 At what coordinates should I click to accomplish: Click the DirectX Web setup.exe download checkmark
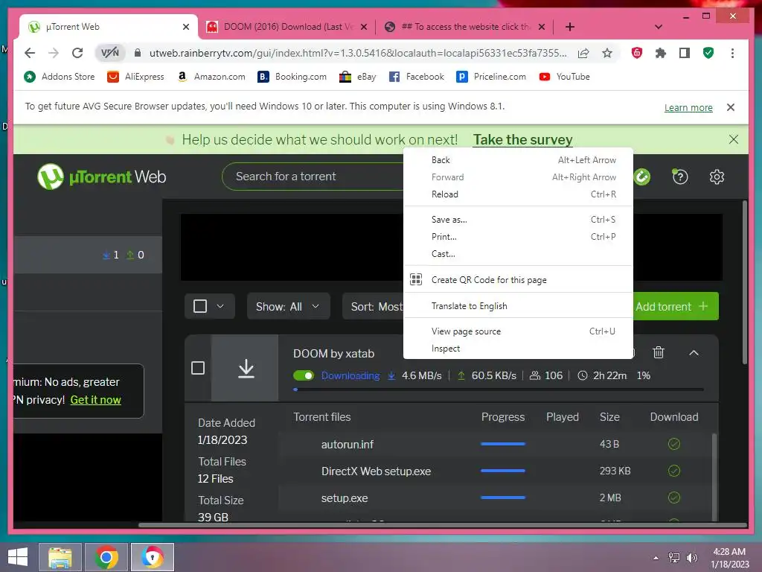coord(673,471)
